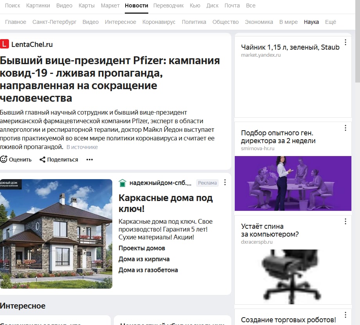Click the Поделиться button

59,160
